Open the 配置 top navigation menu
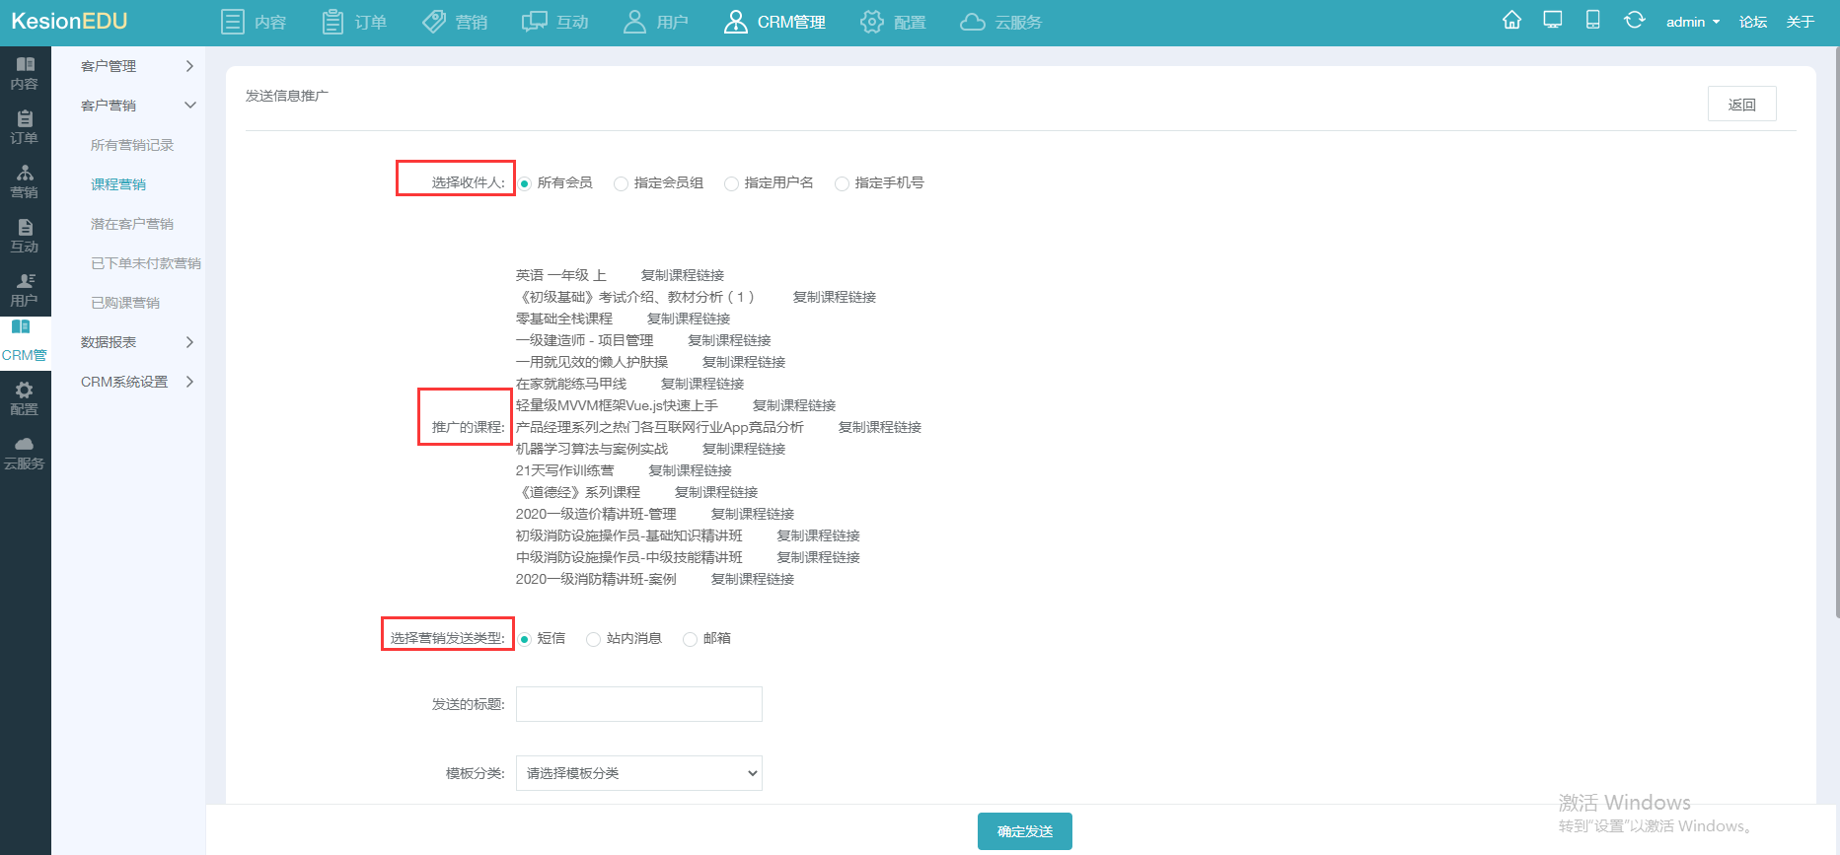Screen dimensions: 1840x855 (893, 22)
